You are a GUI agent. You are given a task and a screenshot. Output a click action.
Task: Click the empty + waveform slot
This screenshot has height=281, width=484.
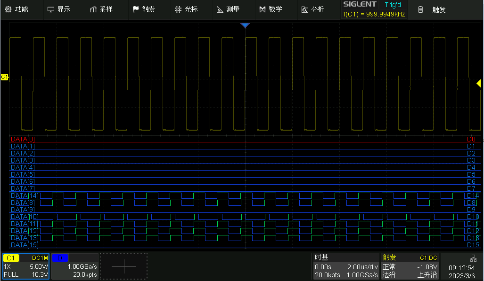tap(123, 266)
